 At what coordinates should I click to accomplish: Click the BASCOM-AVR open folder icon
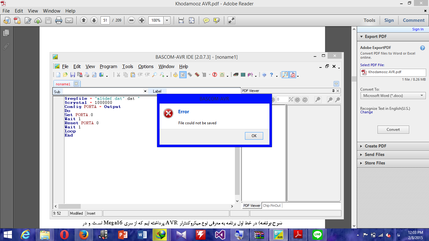point(65,75)
